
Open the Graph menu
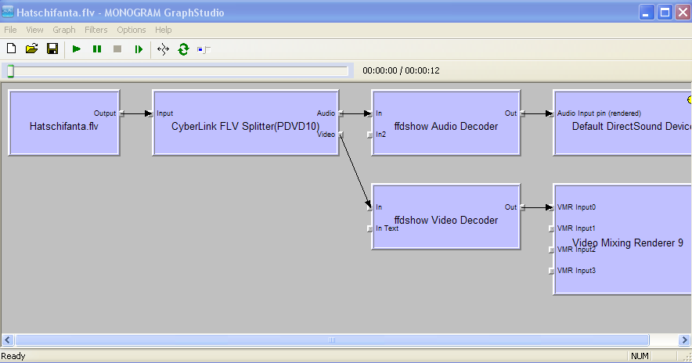64,30
